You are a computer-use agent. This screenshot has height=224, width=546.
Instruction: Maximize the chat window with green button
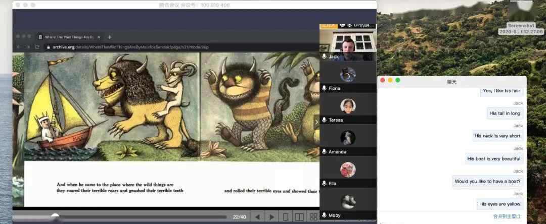pos(398,80)
